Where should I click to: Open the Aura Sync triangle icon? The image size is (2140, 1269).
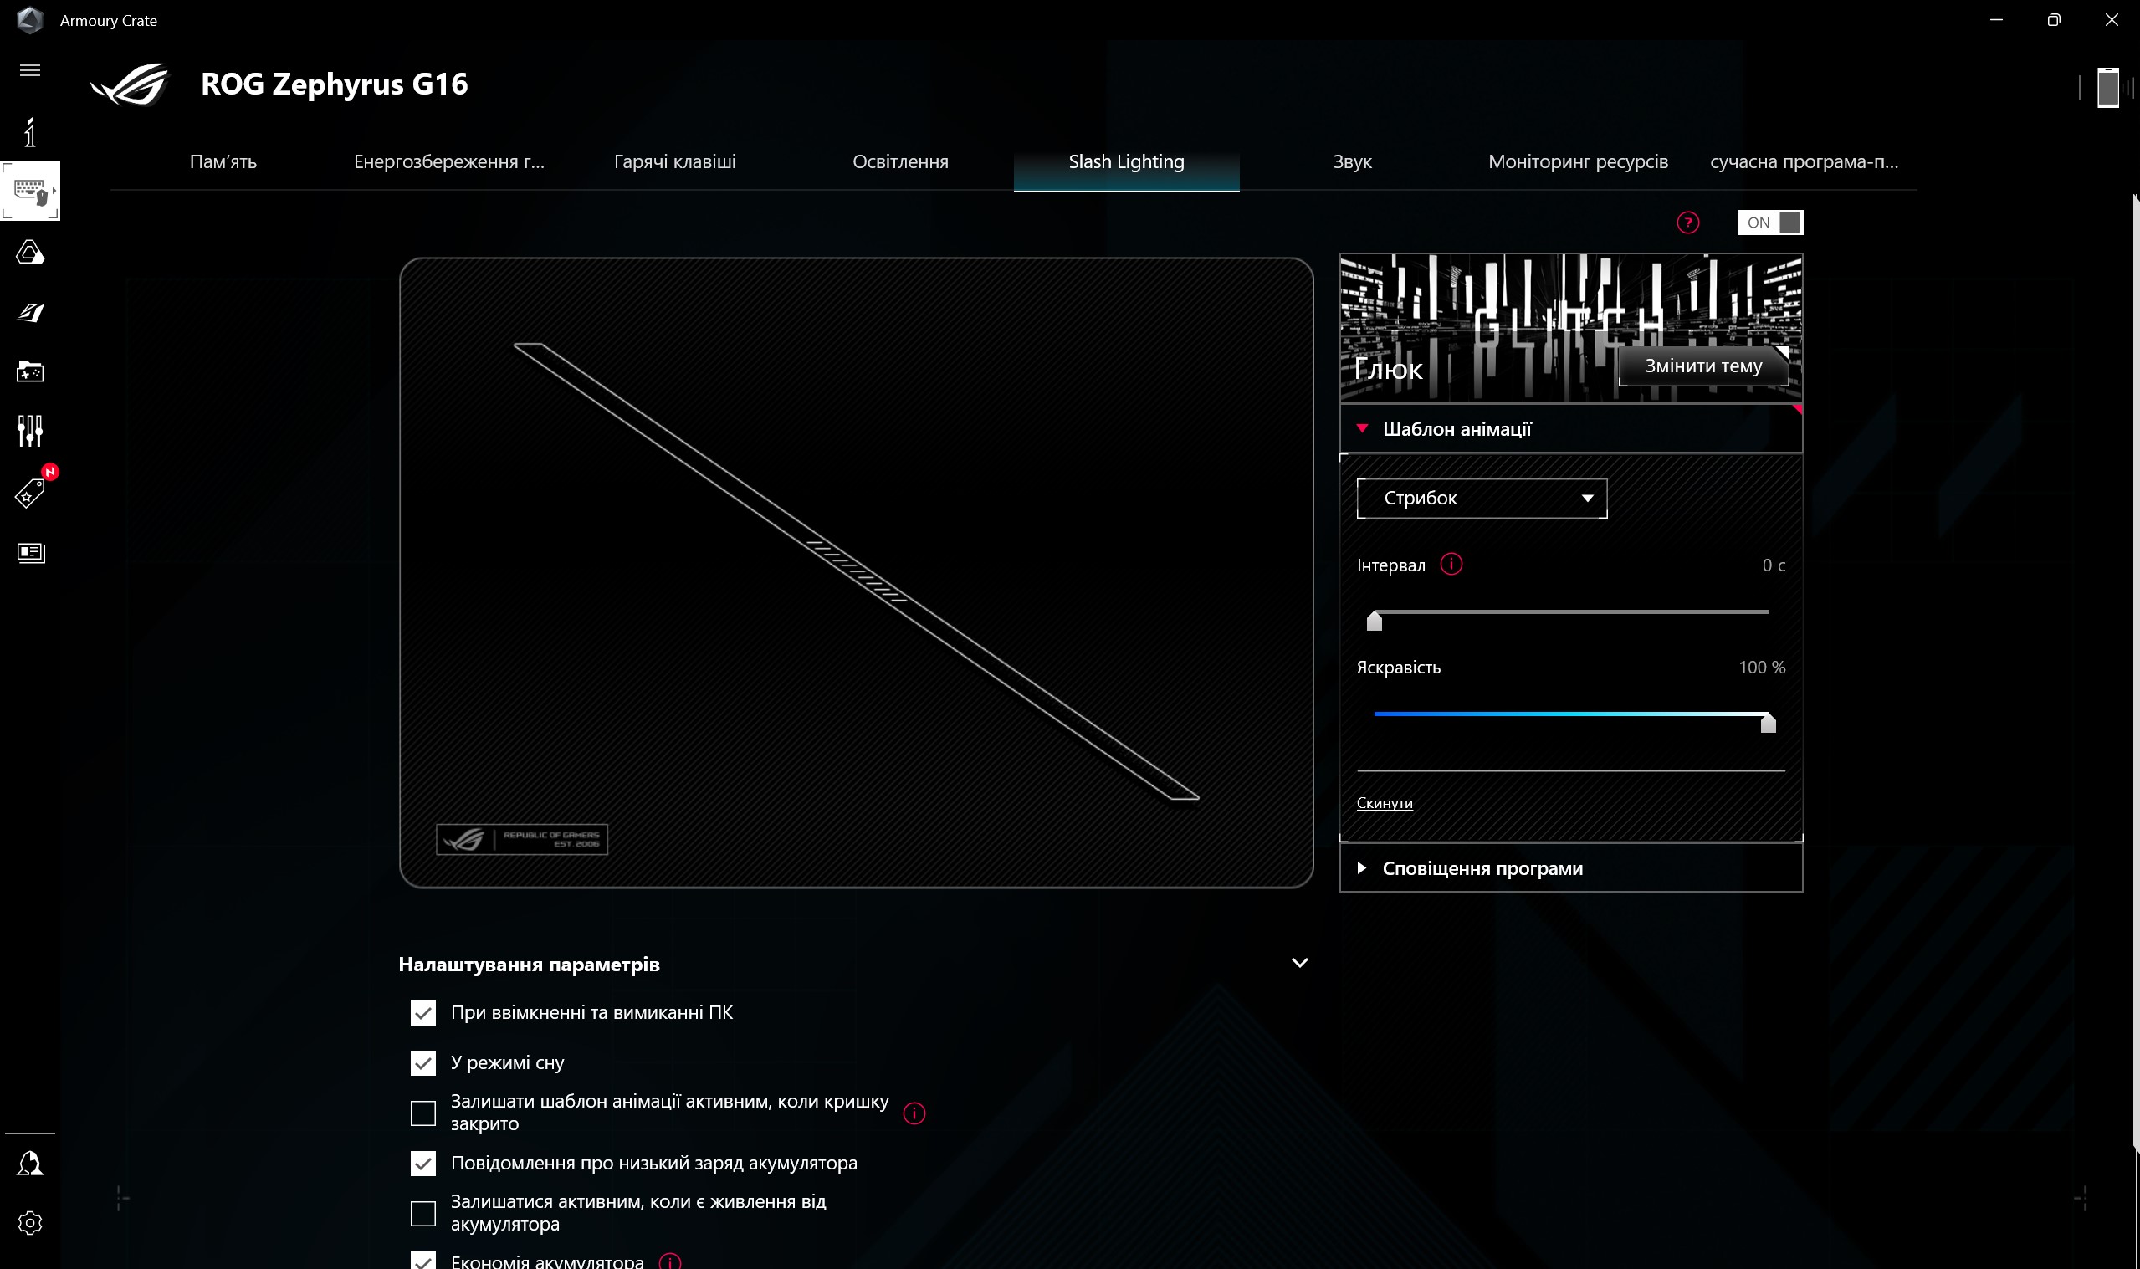tap(30, 253)
